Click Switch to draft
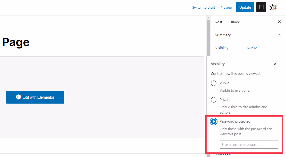The height and width of the screenshot is (157, 286). click(204, 7)
